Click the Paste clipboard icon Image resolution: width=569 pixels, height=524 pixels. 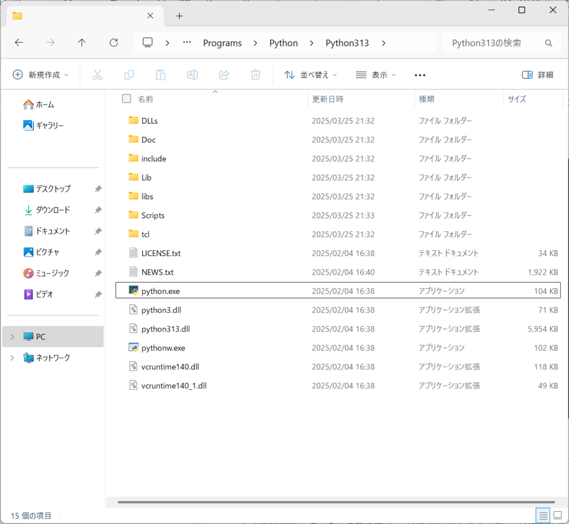point(161,75)
